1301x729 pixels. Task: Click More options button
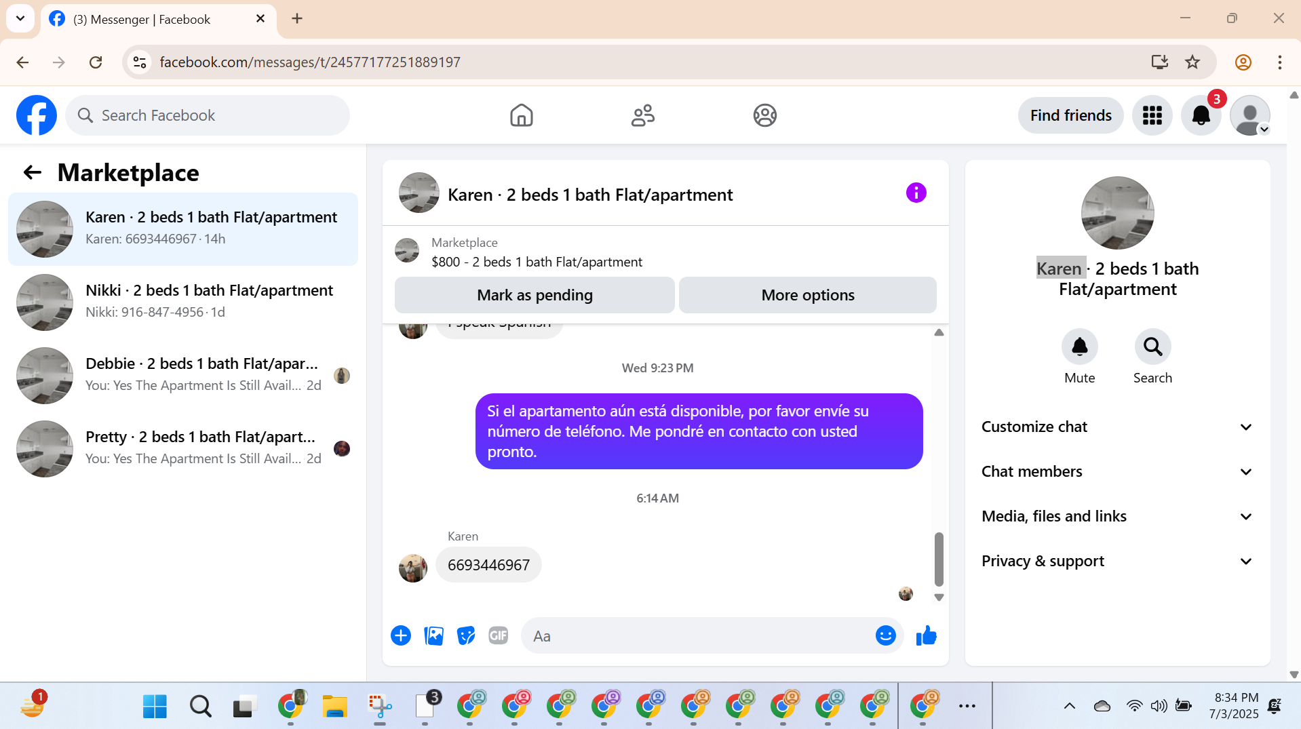click(808, 295)
